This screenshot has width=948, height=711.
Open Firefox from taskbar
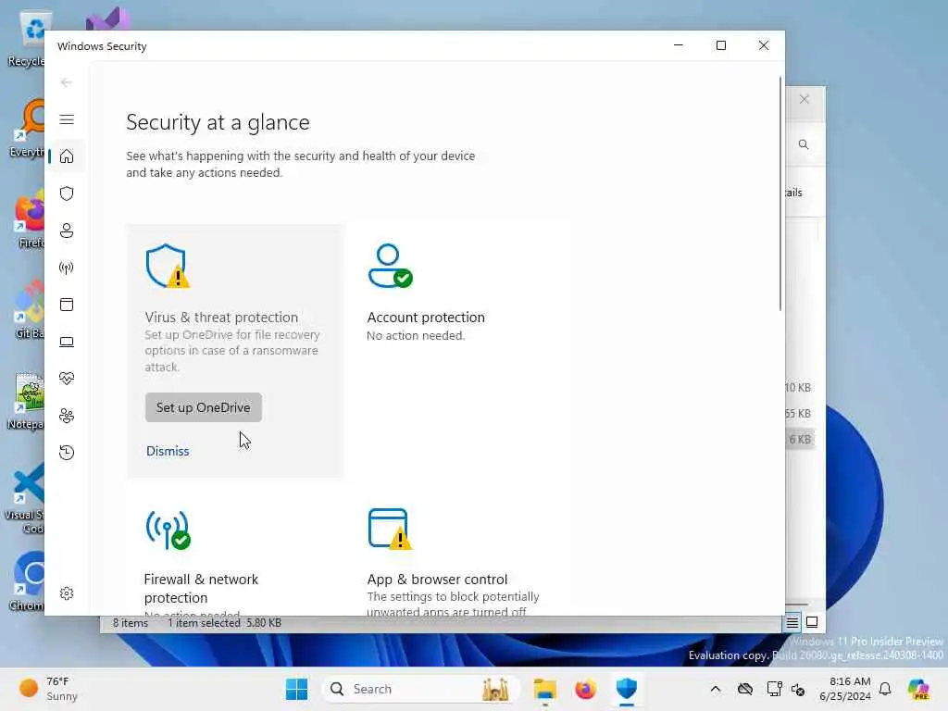pos(585,689)
